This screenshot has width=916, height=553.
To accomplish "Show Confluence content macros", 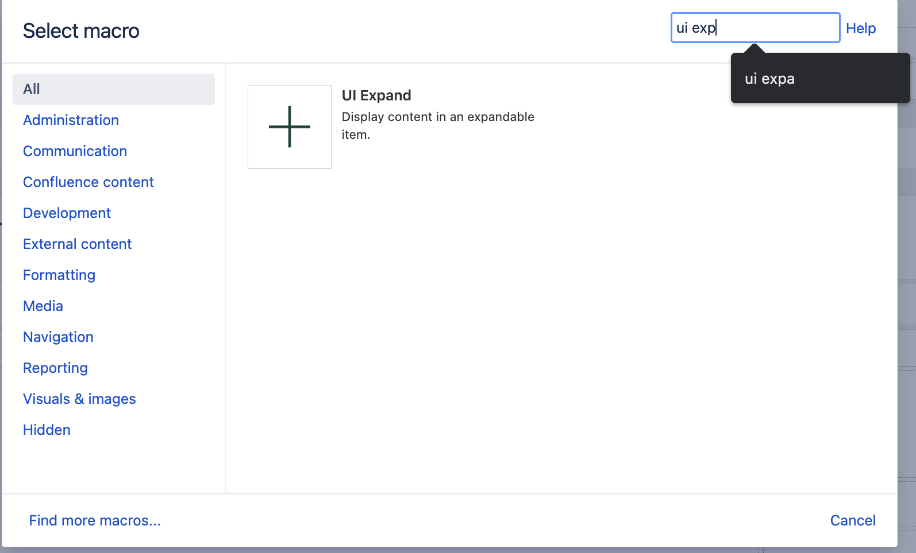I will [88, 182].
